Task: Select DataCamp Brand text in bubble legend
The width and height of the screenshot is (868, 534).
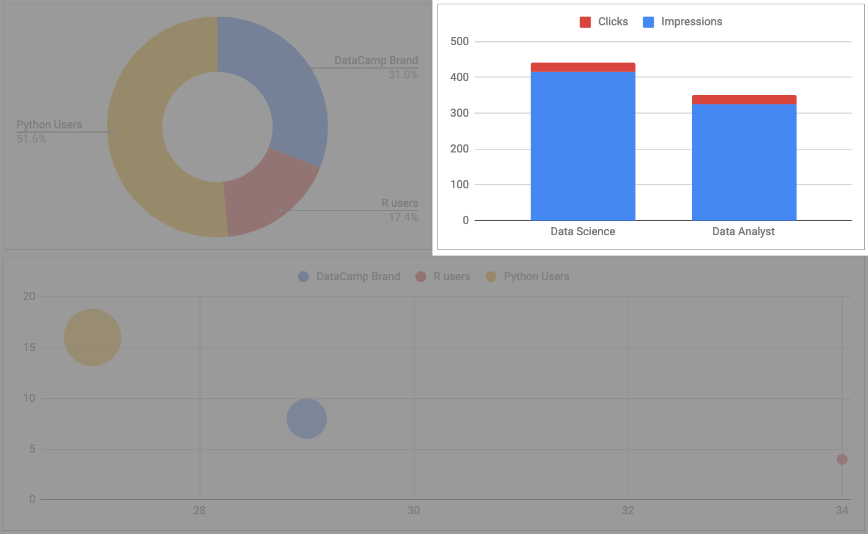Action: coord(358,277)
